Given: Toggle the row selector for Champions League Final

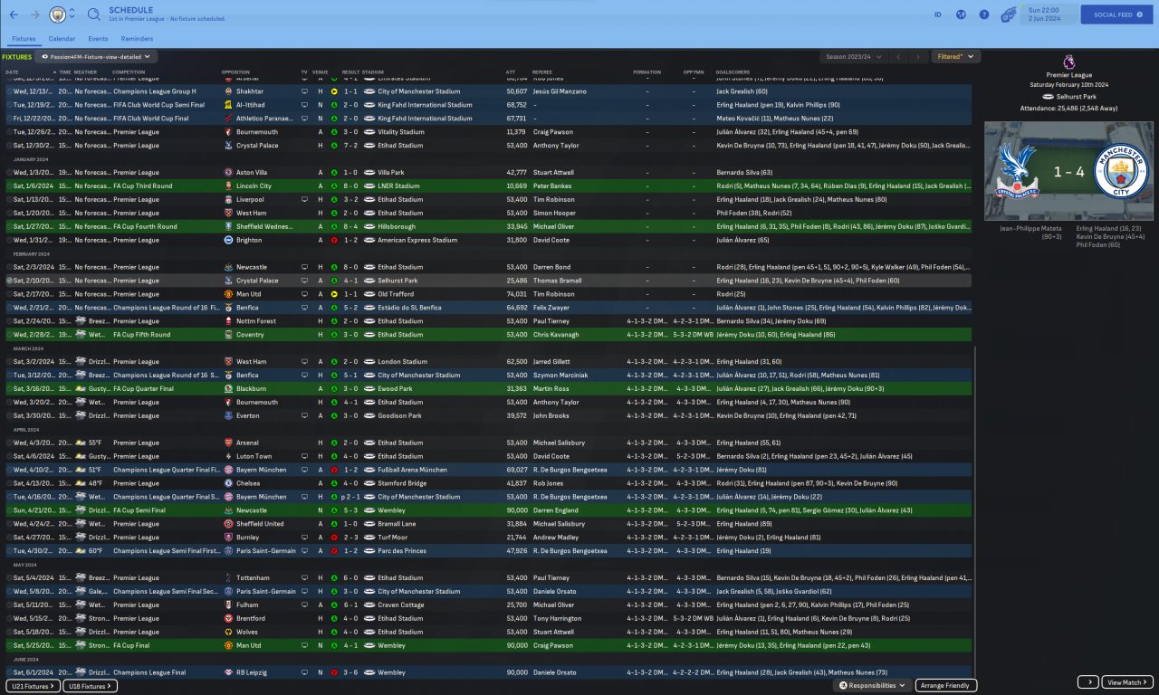Looking at the screenshot, I should pos(10,672).
